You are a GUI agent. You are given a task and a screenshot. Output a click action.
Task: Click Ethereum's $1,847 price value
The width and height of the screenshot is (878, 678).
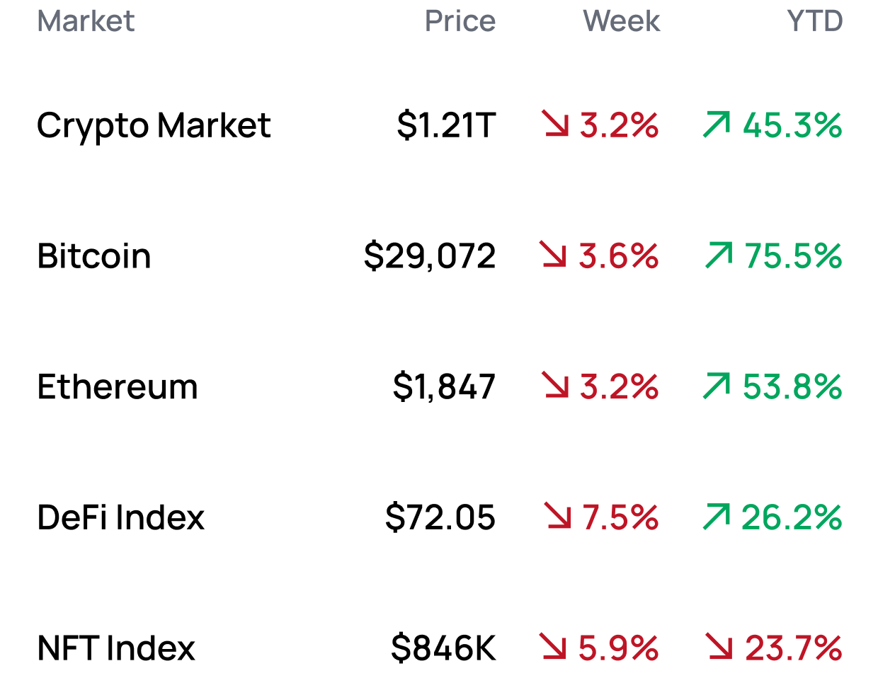tap(444, 387)
